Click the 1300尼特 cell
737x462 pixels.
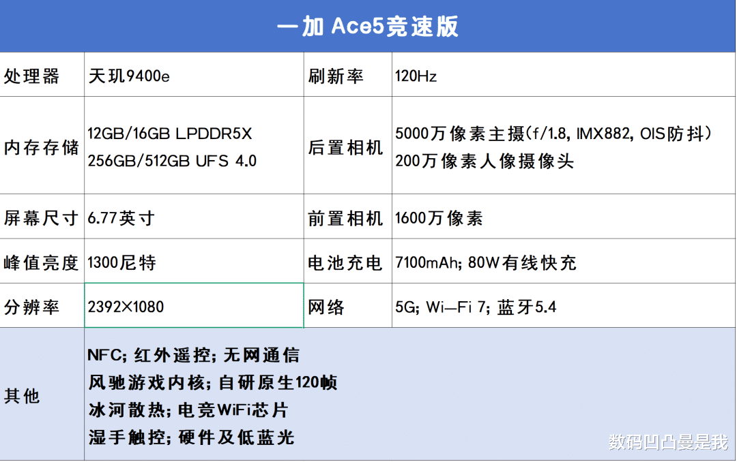[x=194, y=261]
